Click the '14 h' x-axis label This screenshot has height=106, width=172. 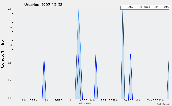click(57, 100)
